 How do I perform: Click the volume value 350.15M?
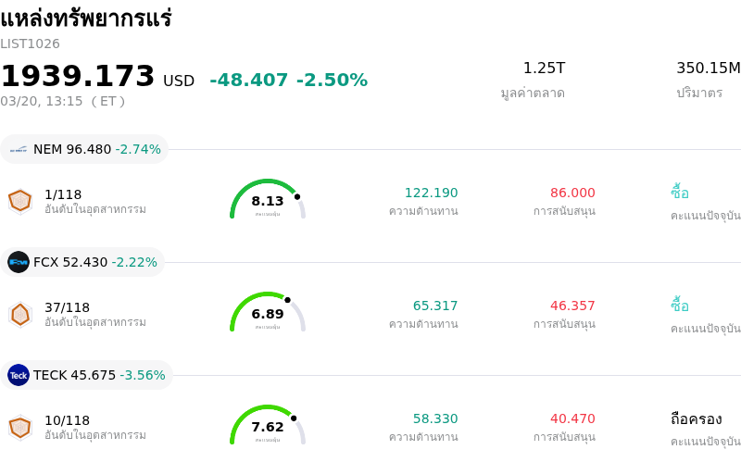(708, 69)
